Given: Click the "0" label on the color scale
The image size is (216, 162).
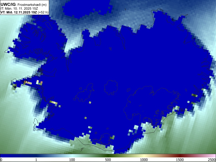Looking at the screenshot, I should (1, 160).
